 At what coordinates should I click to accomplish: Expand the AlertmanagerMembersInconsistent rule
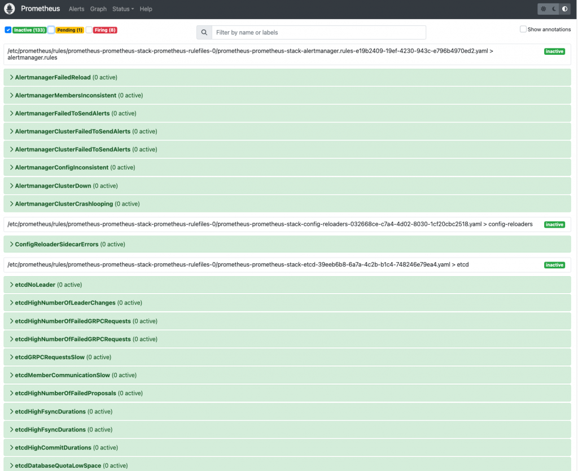click(287, 95)
